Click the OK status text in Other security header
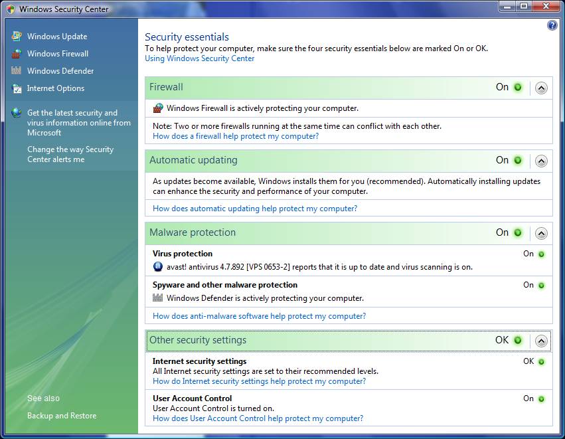Screen dimensions: 565x439 coord(502,340)
